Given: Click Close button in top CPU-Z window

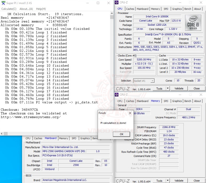Looking at the screenshot, I should pyautogui.click(x=197, y=89).
